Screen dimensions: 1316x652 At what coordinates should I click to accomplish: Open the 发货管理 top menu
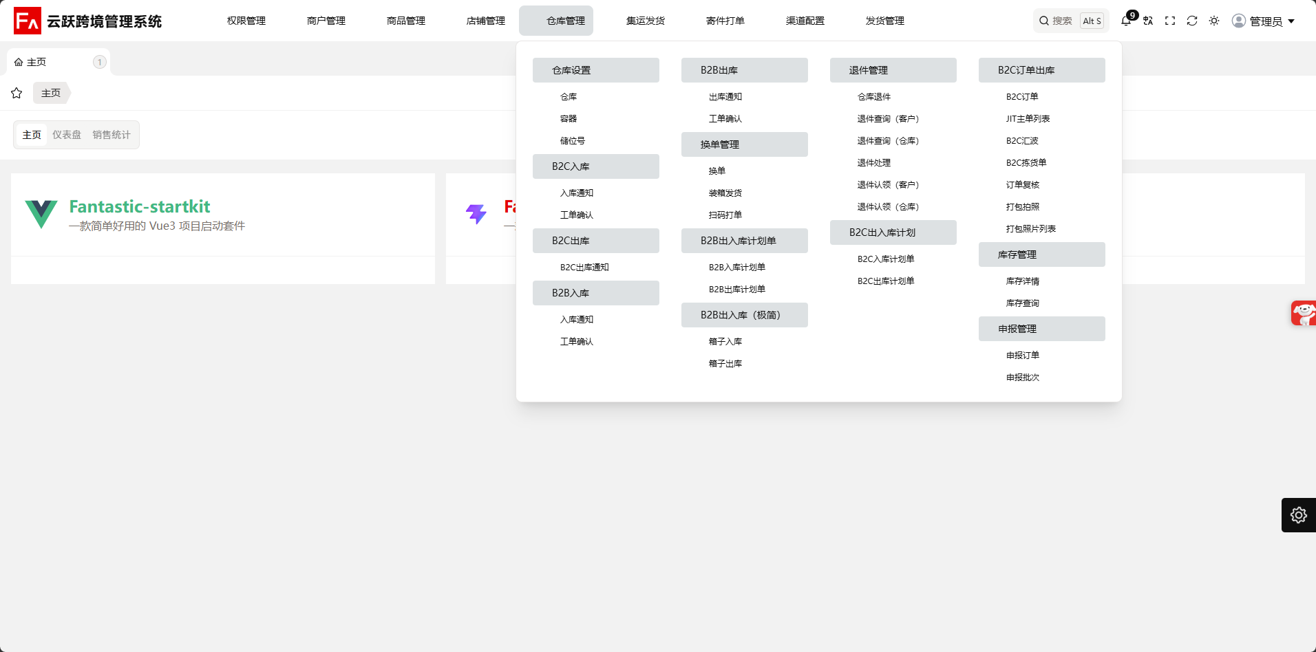(x=885, y=21)
